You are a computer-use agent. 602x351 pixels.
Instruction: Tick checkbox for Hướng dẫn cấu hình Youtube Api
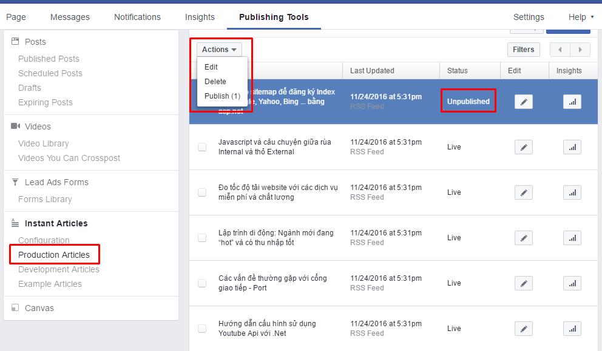coord(202,329)
